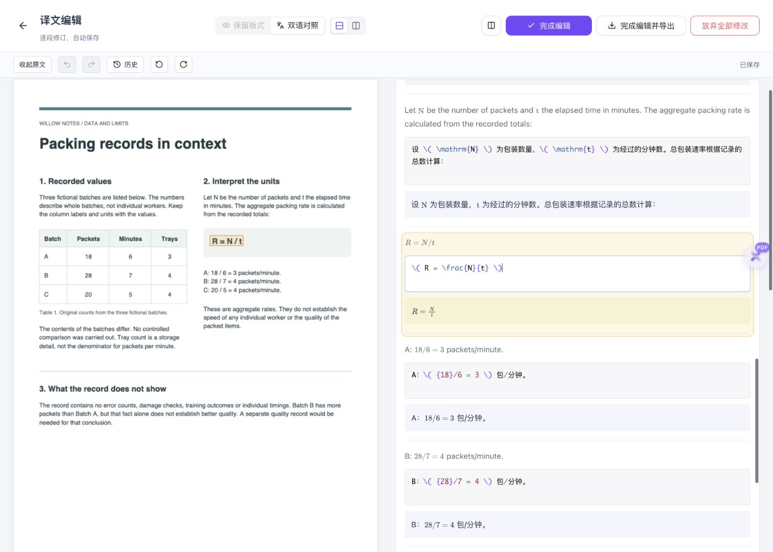This screenshot has width=773, height=552.
Task: Click heading '1. Recorded values'
Action: pyautogui.click(x=75, y=181)
